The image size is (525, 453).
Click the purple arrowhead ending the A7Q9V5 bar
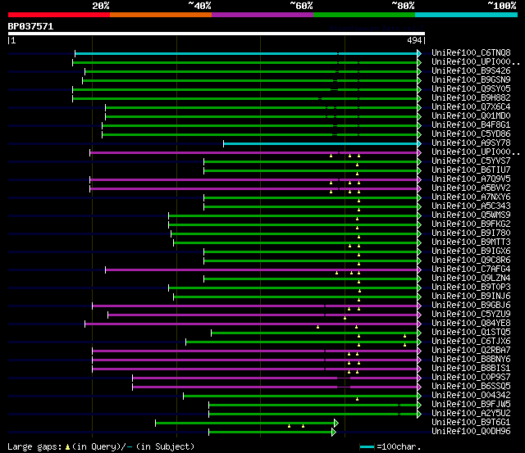(x=419, y=180)
